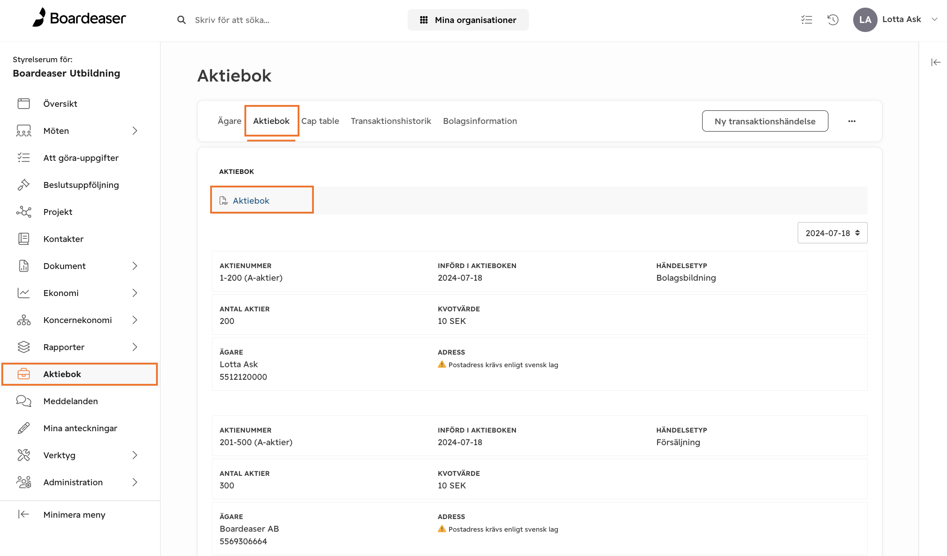Open Mina anteckningar in the sidebar

tap(80, 428)
